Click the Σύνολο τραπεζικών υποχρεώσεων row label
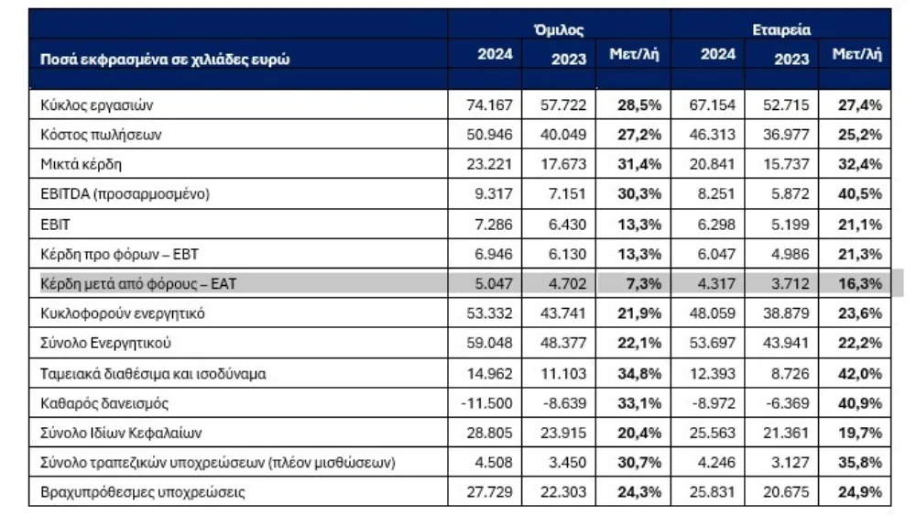The height and width of the screenshot is (516, 916). [218, 463]
